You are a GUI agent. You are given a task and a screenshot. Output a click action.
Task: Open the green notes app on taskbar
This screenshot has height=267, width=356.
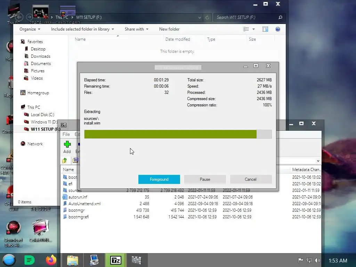[x=29, y=260]
